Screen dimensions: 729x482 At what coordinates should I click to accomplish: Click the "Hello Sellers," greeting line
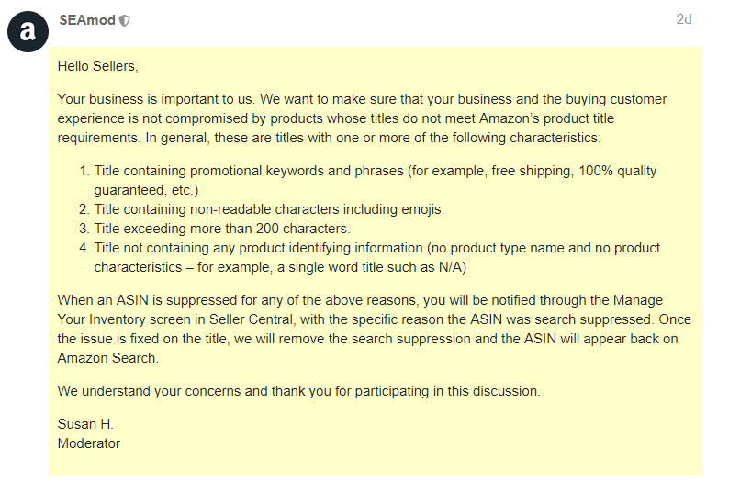pyautogui.click(x=97, y=66)
